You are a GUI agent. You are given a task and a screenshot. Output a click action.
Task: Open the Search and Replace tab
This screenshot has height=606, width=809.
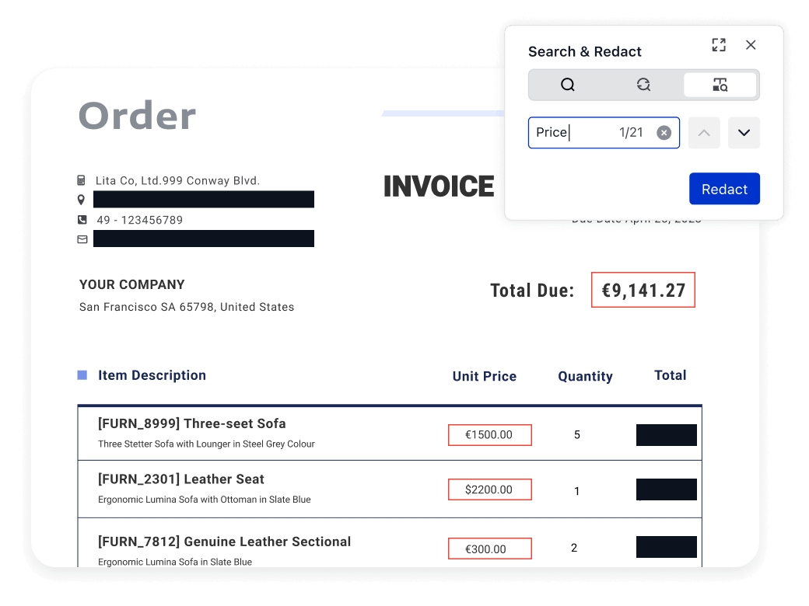click(x=643, y=85)
